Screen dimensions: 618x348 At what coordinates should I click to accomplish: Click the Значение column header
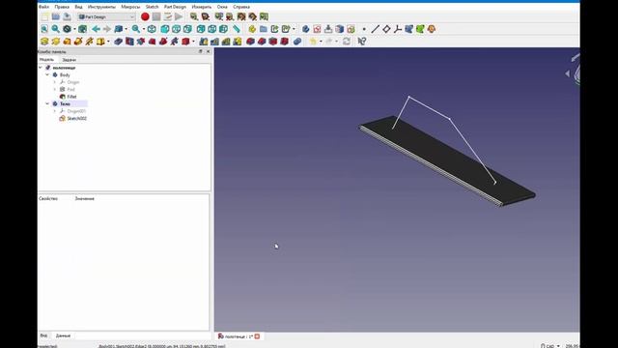pyautogui.click(x=84, y=199)
